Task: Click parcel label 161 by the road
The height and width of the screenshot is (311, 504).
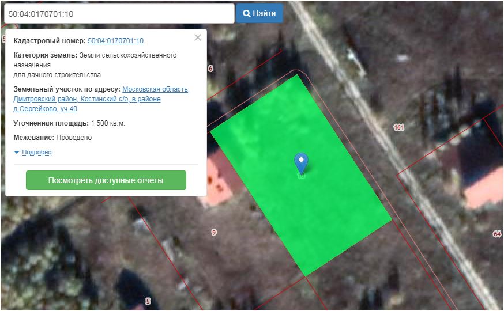Action: 398,127
